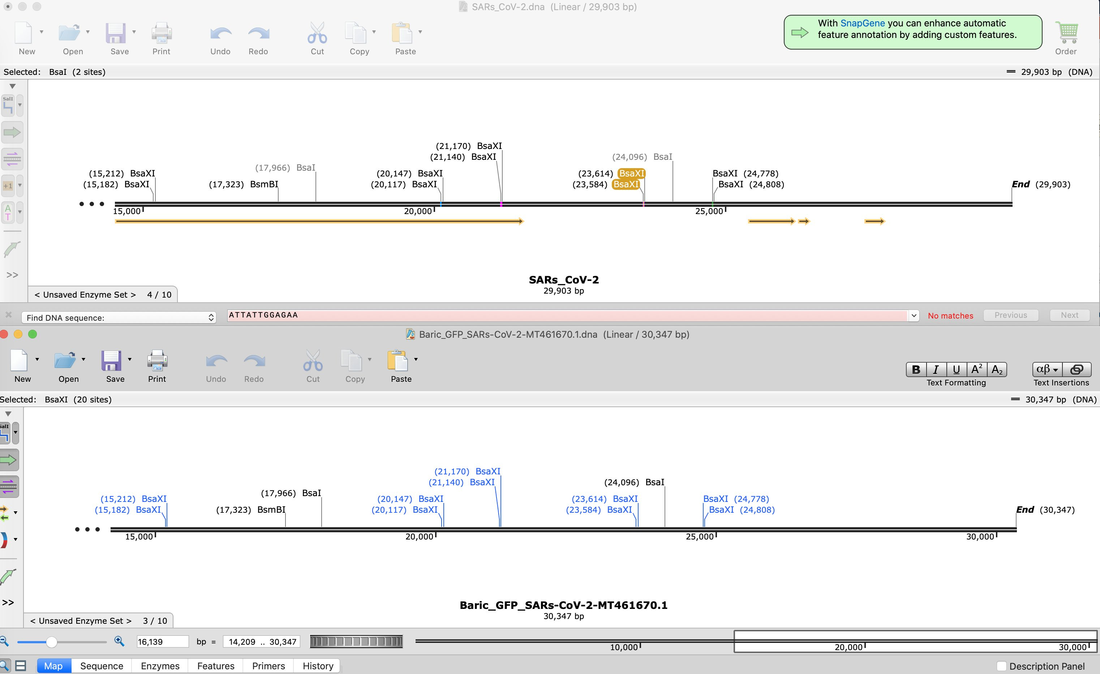Click the Italic text formatting button
Screen dimensions: 1100x674
coord(936,370)
